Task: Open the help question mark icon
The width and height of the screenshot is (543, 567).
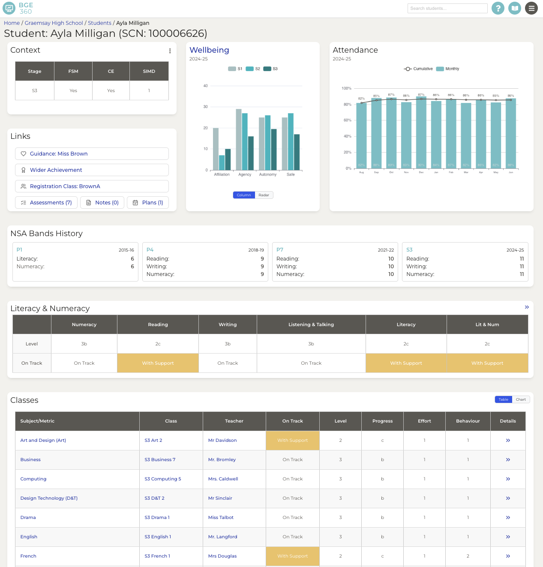Action: click(x=498, y=8)
